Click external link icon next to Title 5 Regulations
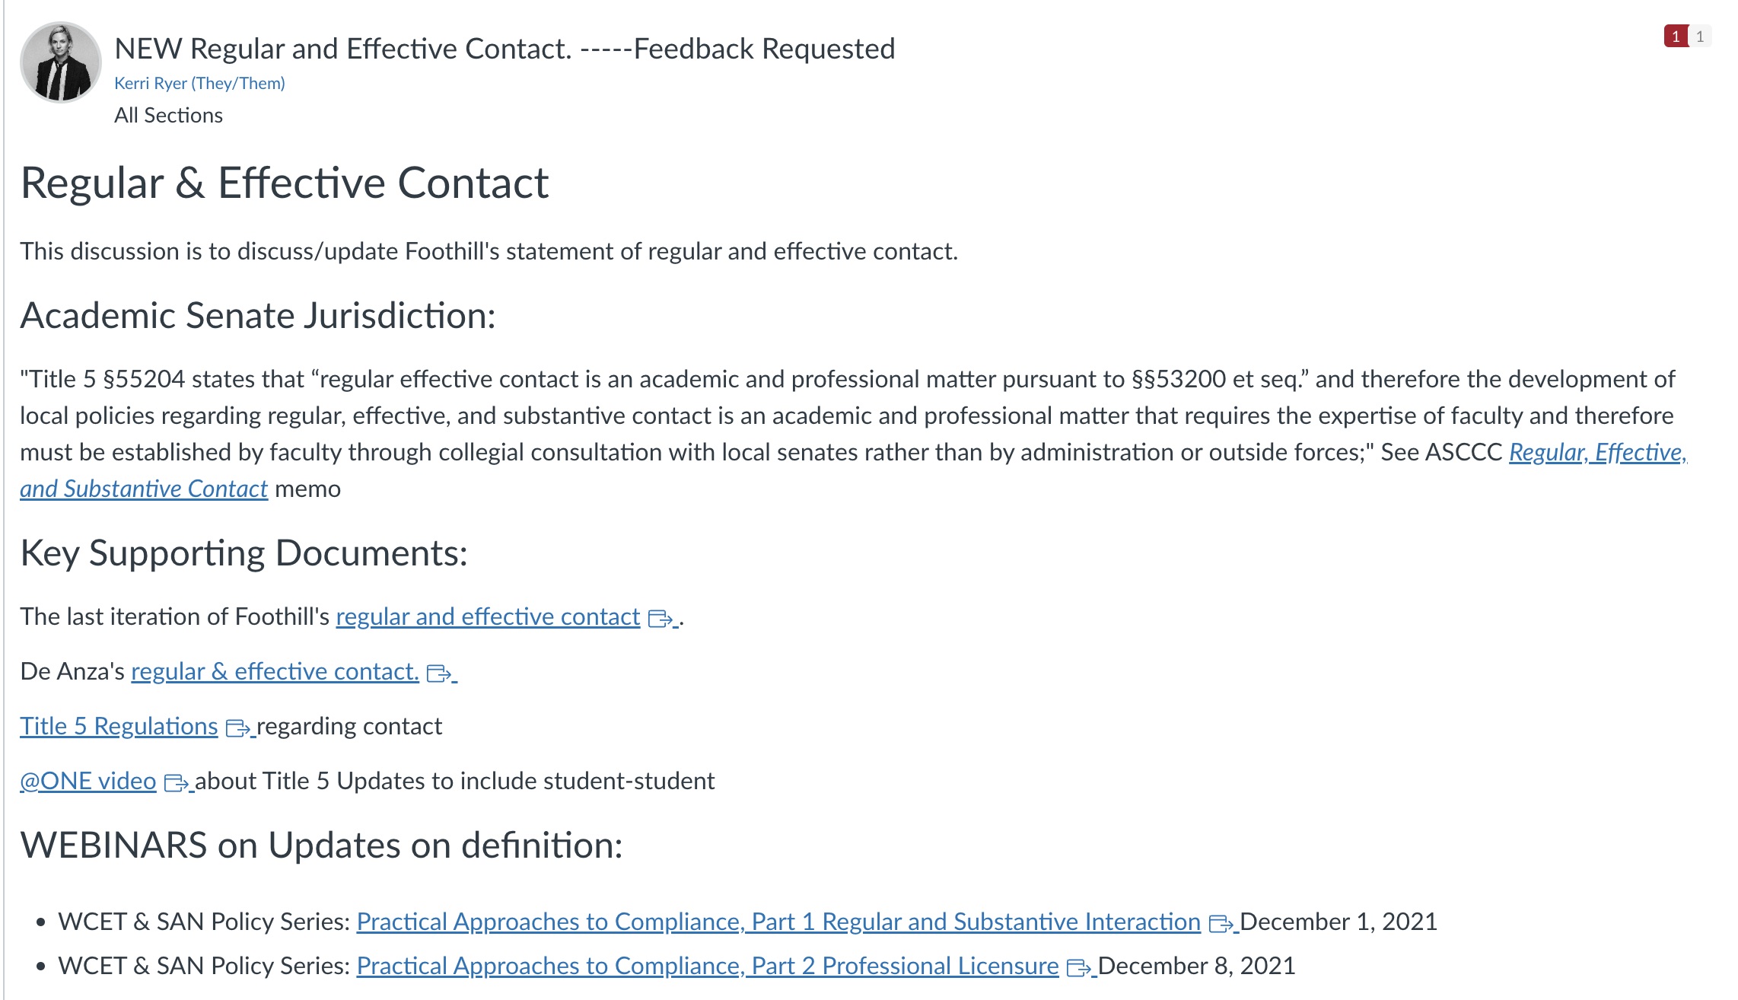 tap(238, 728)
